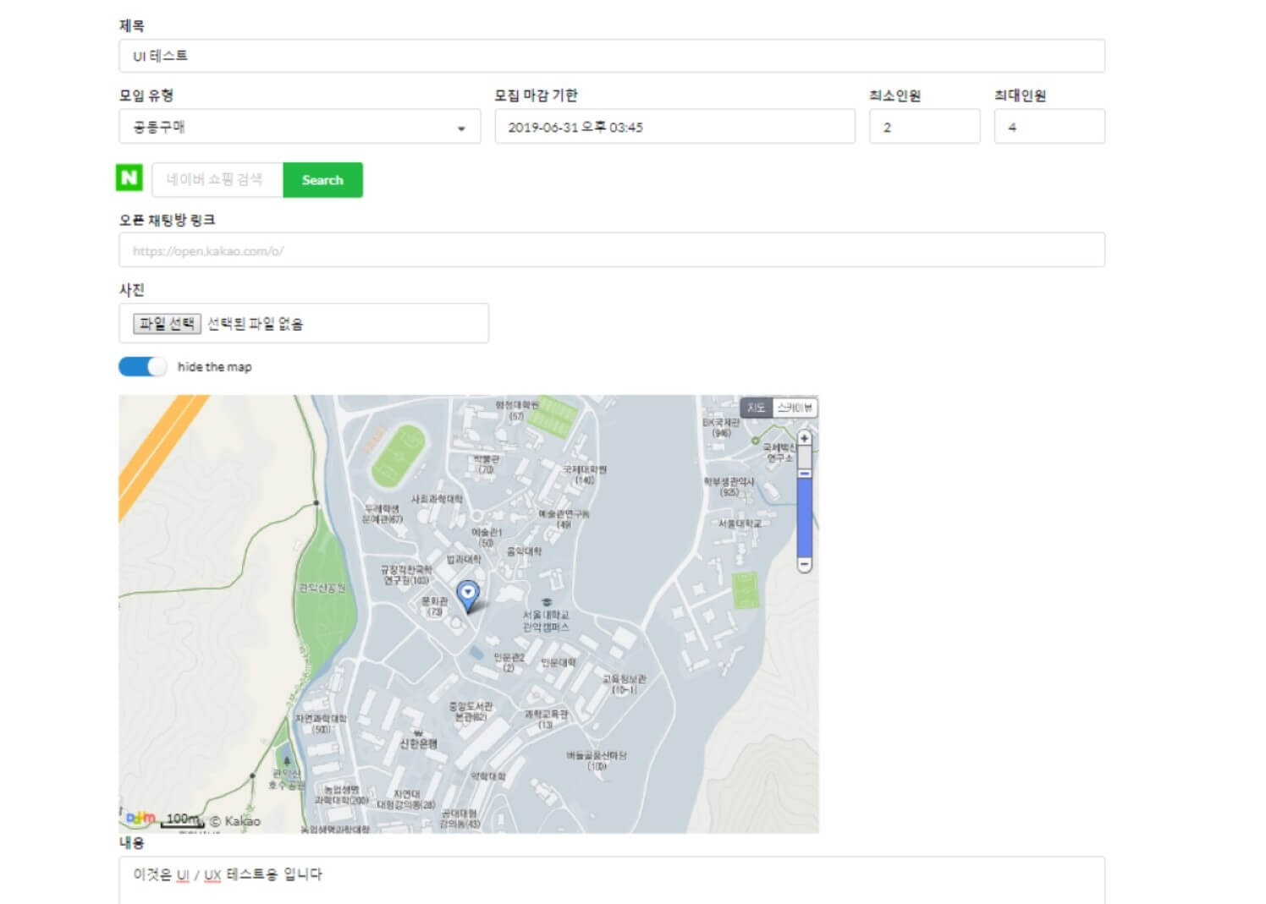Click the 최대인원 number field
This screenshot has height=904, width=1266.
click(1049, 127)
